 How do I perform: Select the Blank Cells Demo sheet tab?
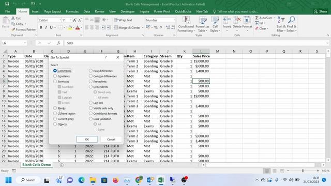(37, 165)
